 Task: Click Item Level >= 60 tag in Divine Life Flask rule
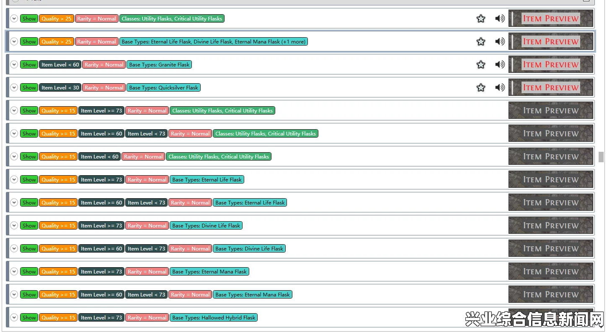coord(101,248)
